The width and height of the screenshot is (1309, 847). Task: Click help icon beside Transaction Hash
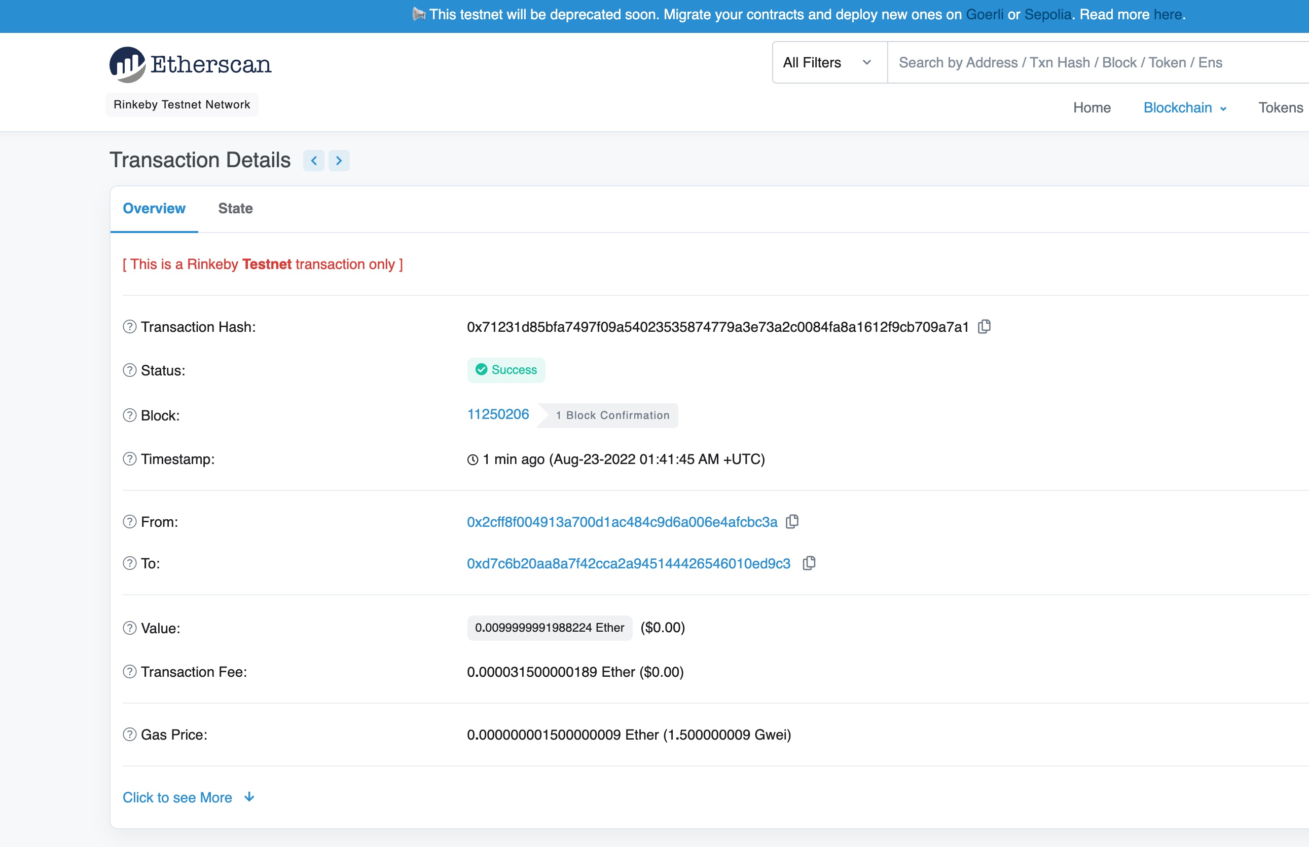[x=129, y=327]
